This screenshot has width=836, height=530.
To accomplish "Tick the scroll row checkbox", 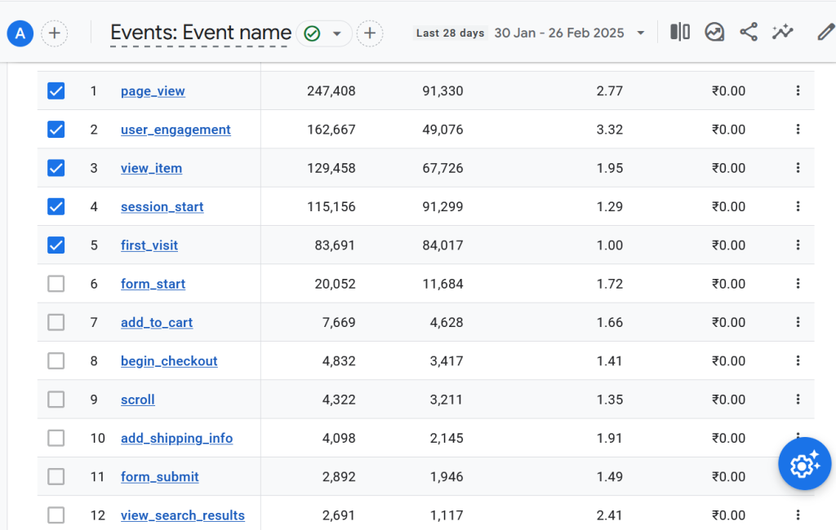I will 56,400.
